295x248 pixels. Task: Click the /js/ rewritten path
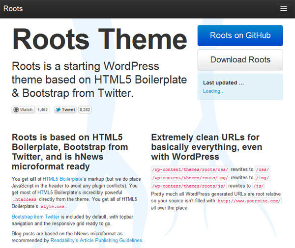(x=259, y=186)
